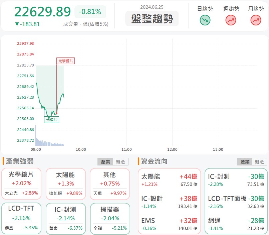The width and height of the screenshot is (269, 235).
Task: Click the red 光學鏡片 chart annotation label
Action: (x=65, y=61)
